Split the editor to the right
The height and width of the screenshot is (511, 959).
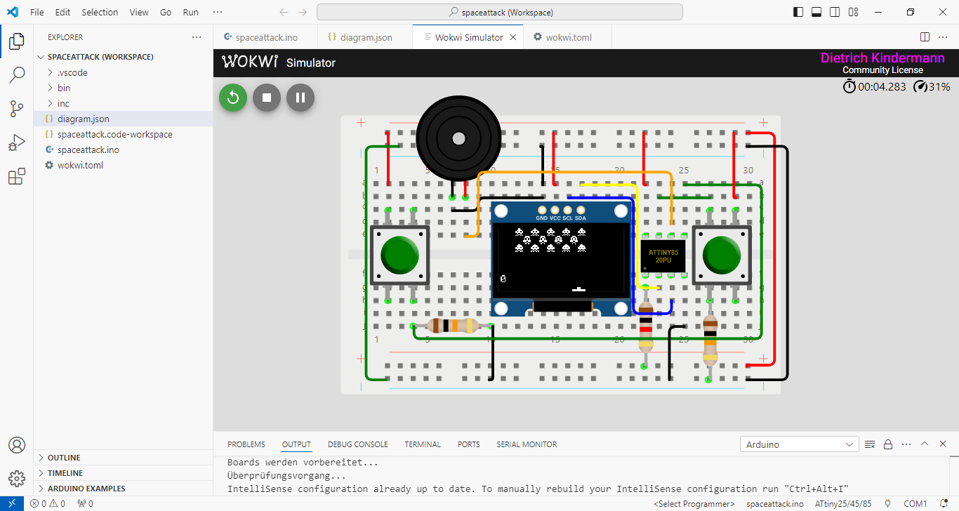925,37
